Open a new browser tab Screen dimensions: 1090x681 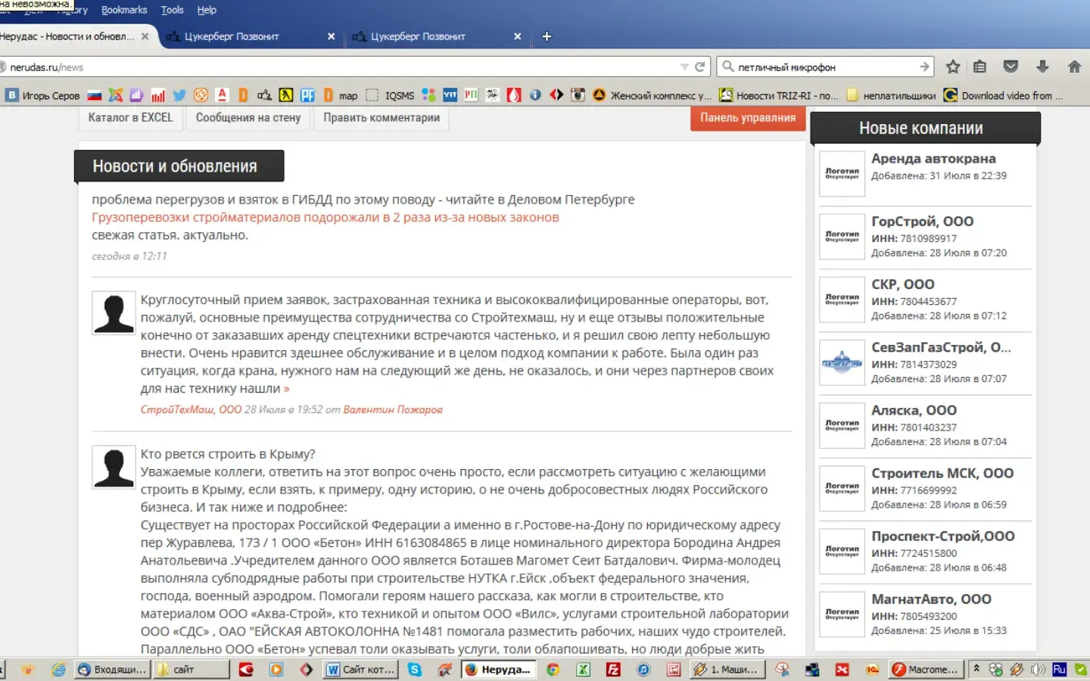(x=547, y=36)
